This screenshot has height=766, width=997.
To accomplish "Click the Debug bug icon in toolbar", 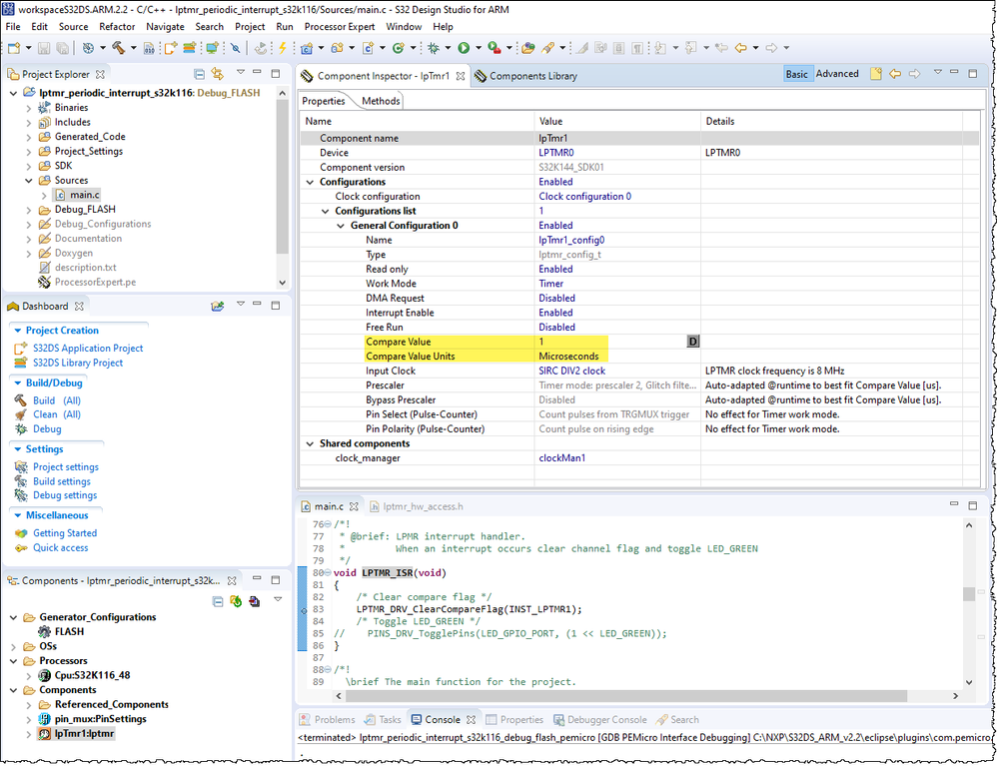I will pos(434,47).
